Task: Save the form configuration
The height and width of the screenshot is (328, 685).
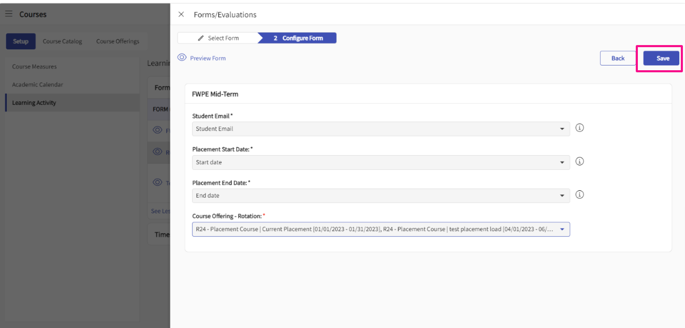Action: pyautogui.click(x=662, y=58)
